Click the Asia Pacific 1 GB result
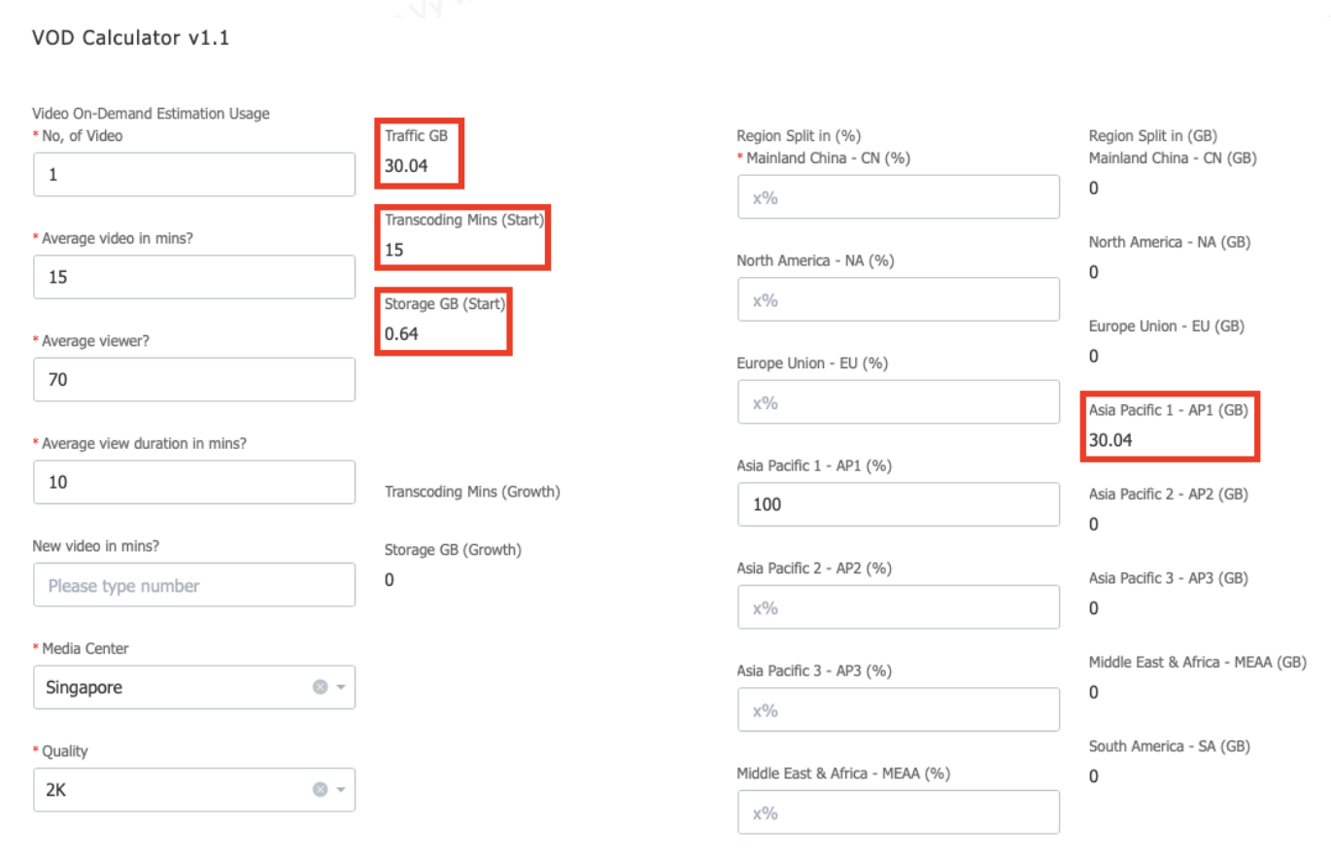This screenshot has height=857, width=1331. (1110, 440)
